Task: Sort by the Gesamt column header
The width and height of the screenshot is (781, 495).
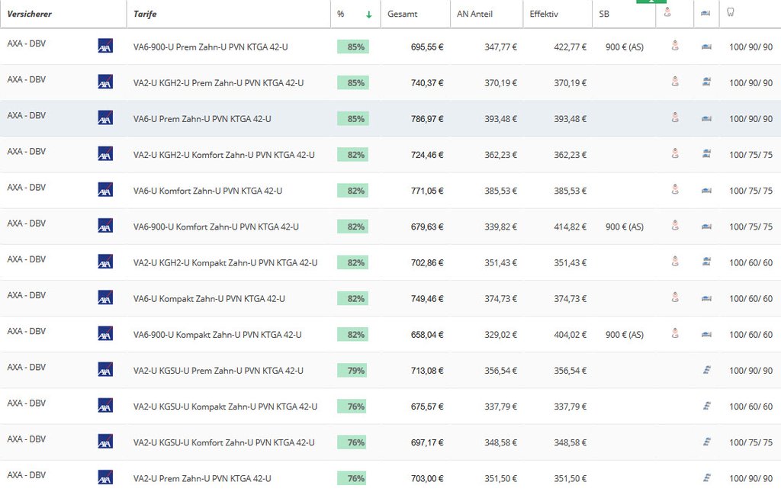Action: (402, 14)
